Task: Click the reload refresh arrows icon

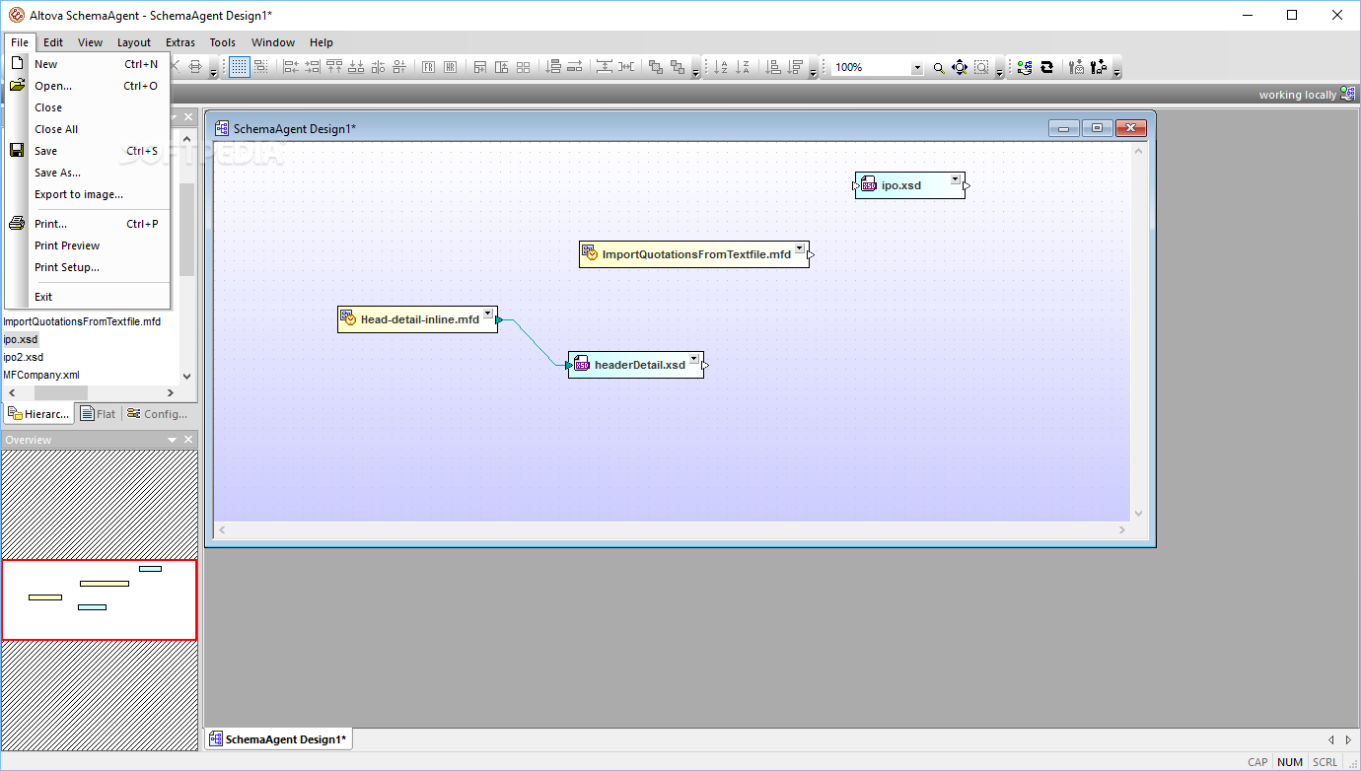Action: tap(1046, 67)
